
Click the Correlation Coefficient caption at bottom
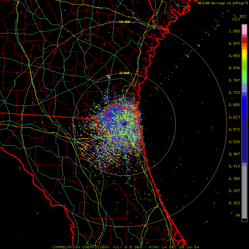tap(126, 247)
